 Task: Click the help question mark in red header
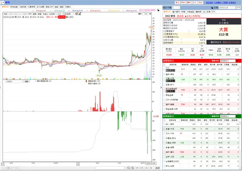210,61
